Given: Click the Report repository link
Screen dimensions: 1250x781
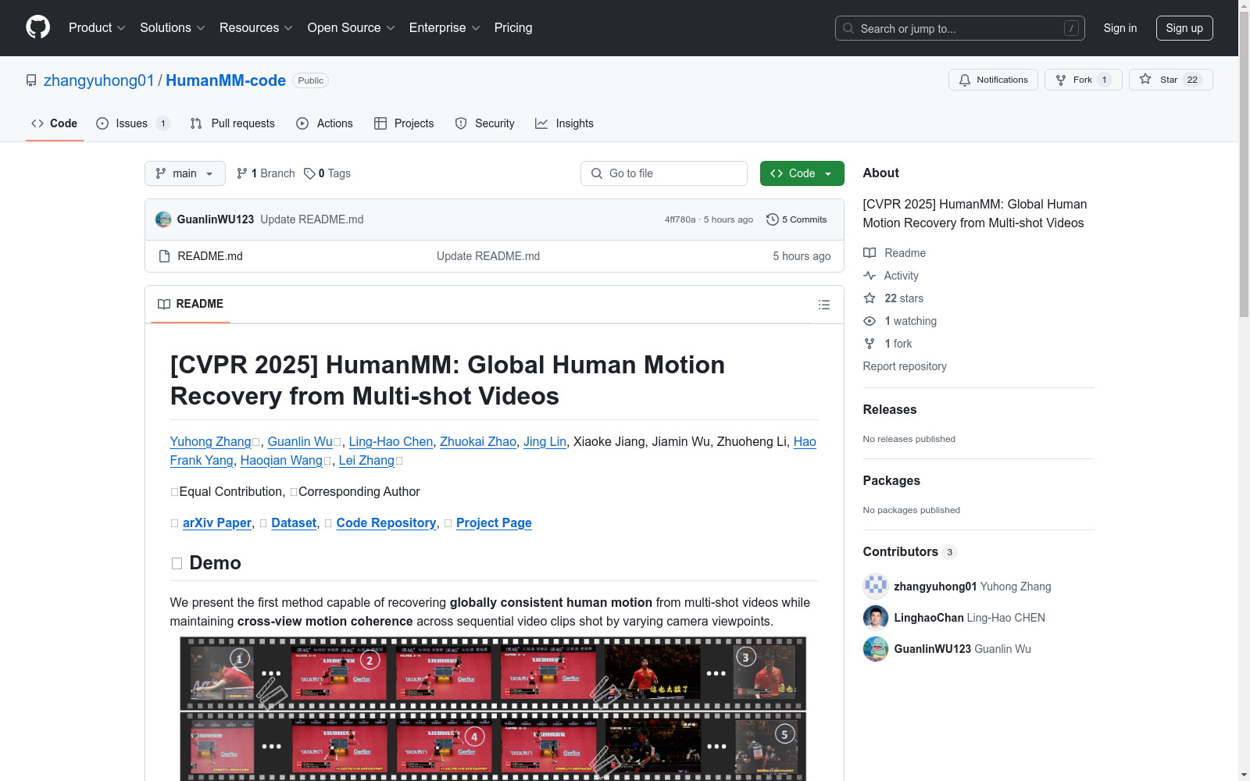Looking at the screenshot, I should (x=905, y=366).
